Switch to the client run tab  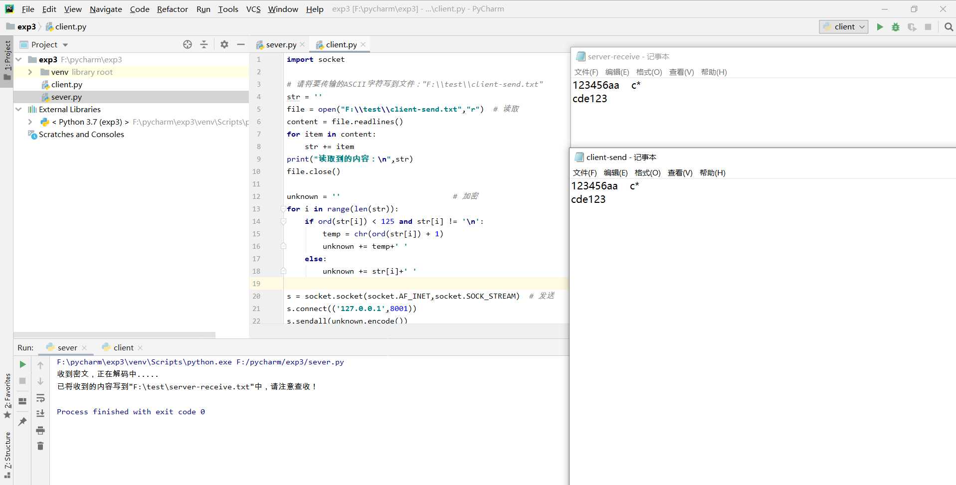tap(123, 348)
